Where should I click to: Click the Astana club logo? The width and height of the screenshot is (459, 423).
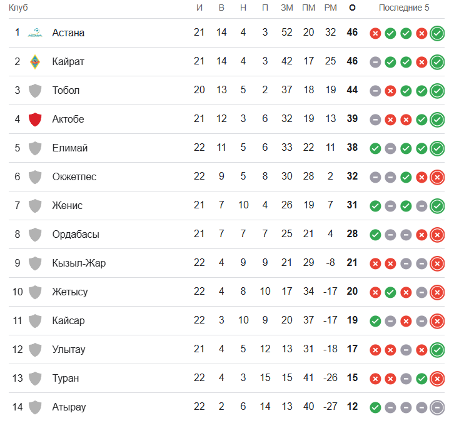pyautogui.click(x=35, y=33)
